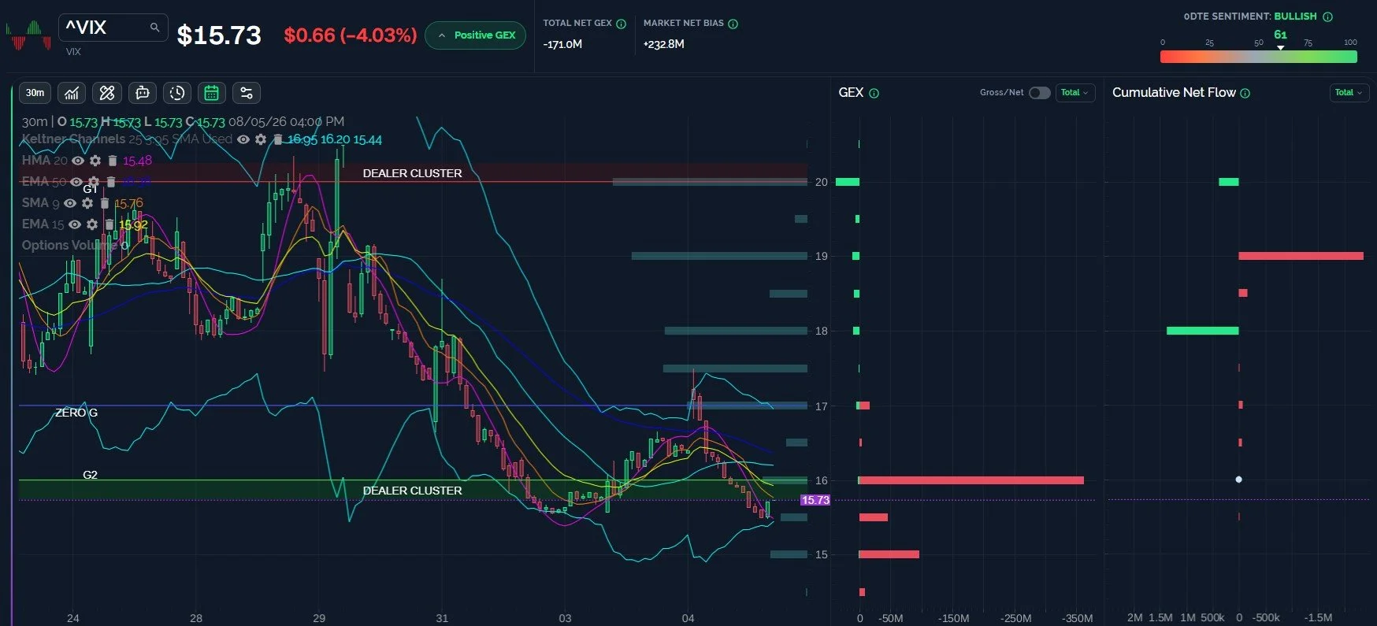Image resolution: width=1377 pixels, height=626 pixels.
Task: Open chart settings sliders icon
Action: coord(247,93)
